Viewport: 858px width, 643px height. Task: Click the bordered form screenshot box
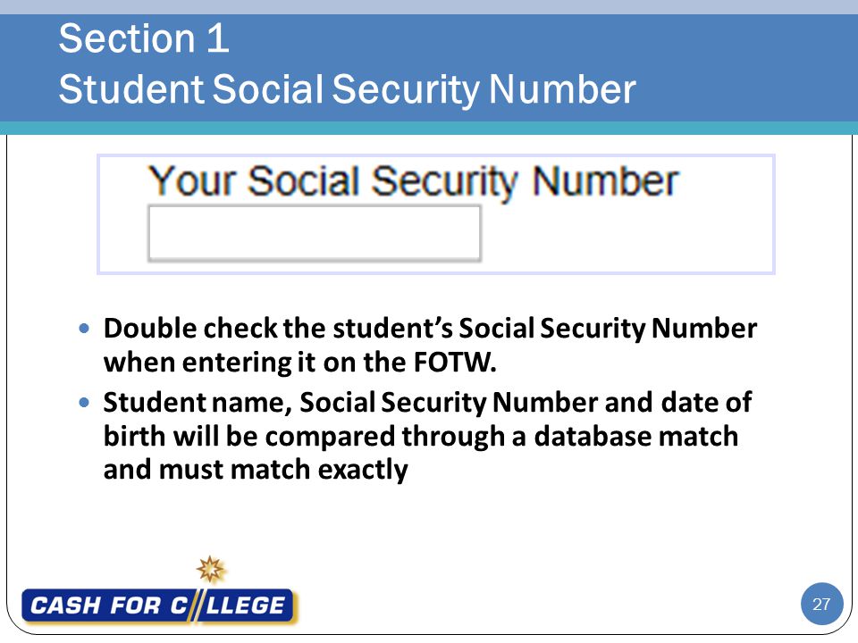(436, 214)
